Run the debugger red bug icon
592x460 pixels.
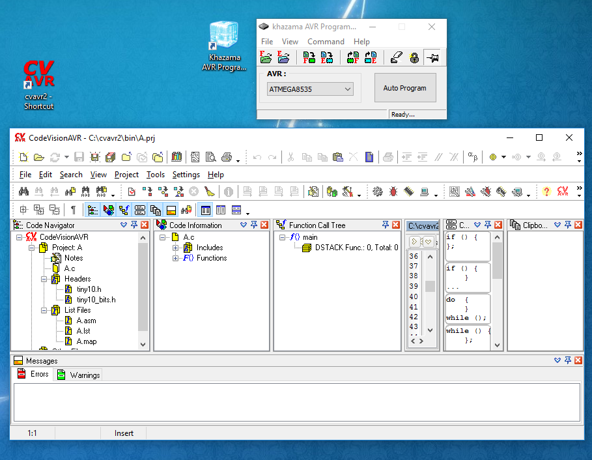click(393, 192)
